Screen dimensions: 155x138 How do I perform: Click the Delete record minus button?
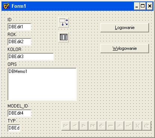pos(110,126)
